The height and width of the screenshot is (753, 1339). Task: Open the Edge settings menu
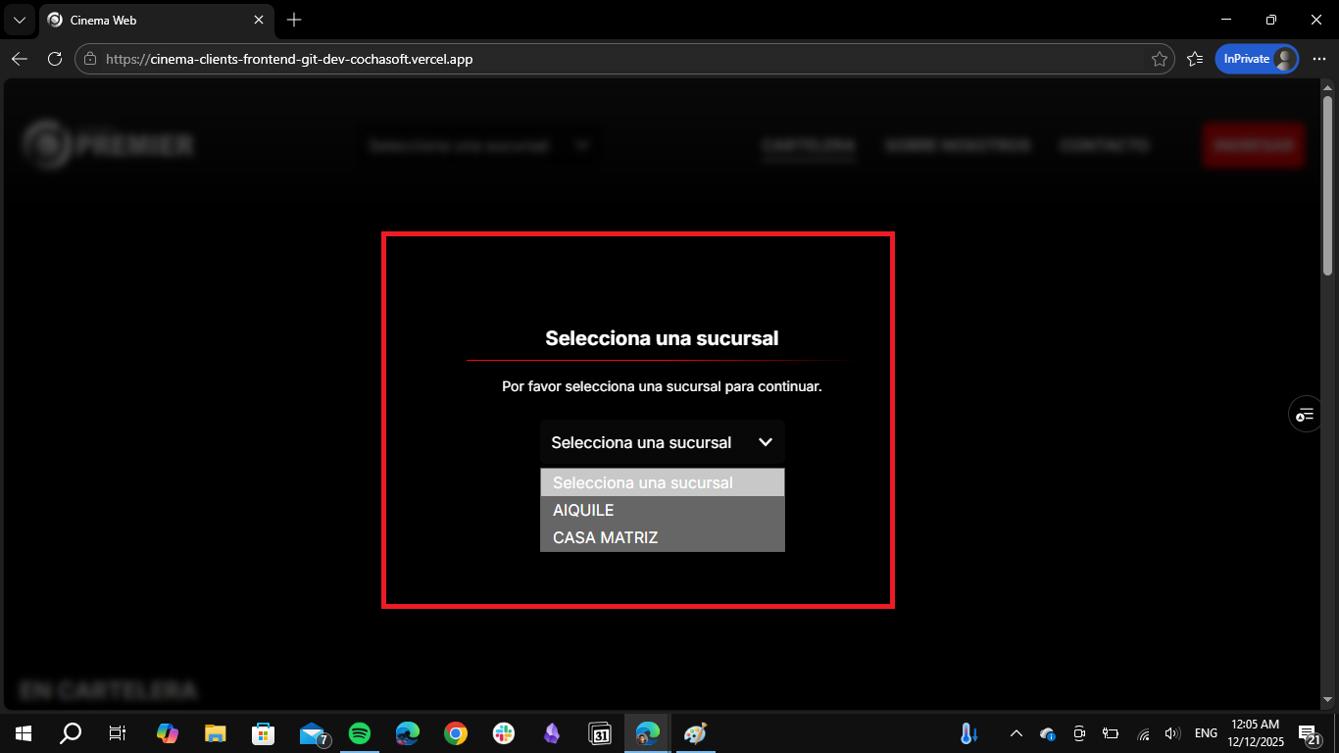[1319, 58]
